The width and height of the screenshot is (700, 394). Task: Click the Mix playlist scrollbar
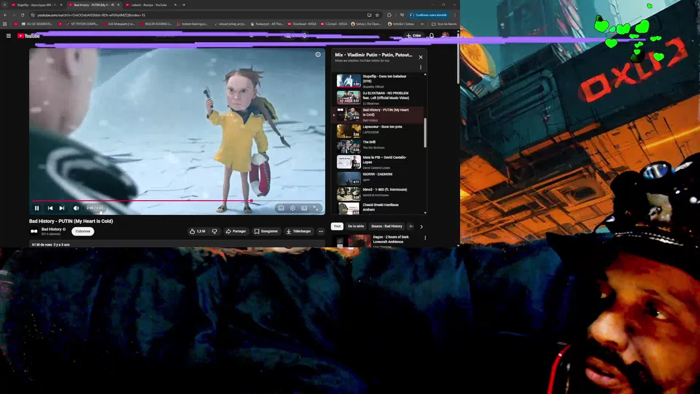(425, 132)
